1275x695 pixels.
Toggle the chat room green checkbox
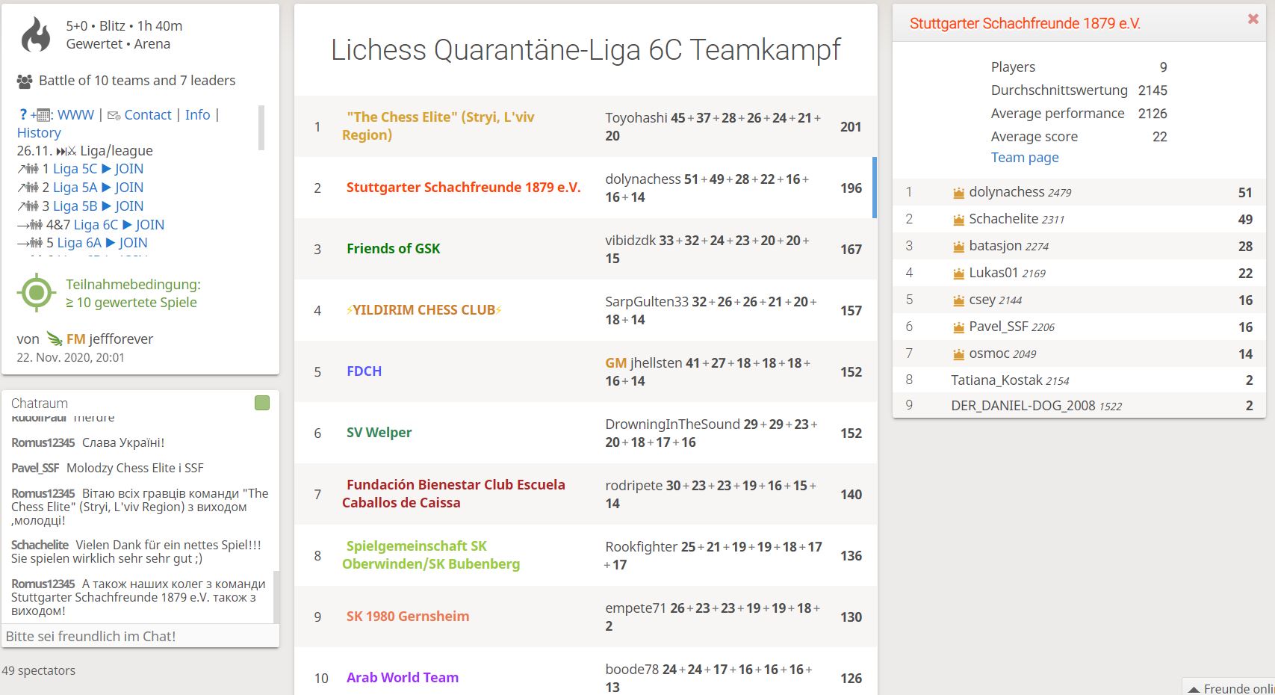click(262, 403)
